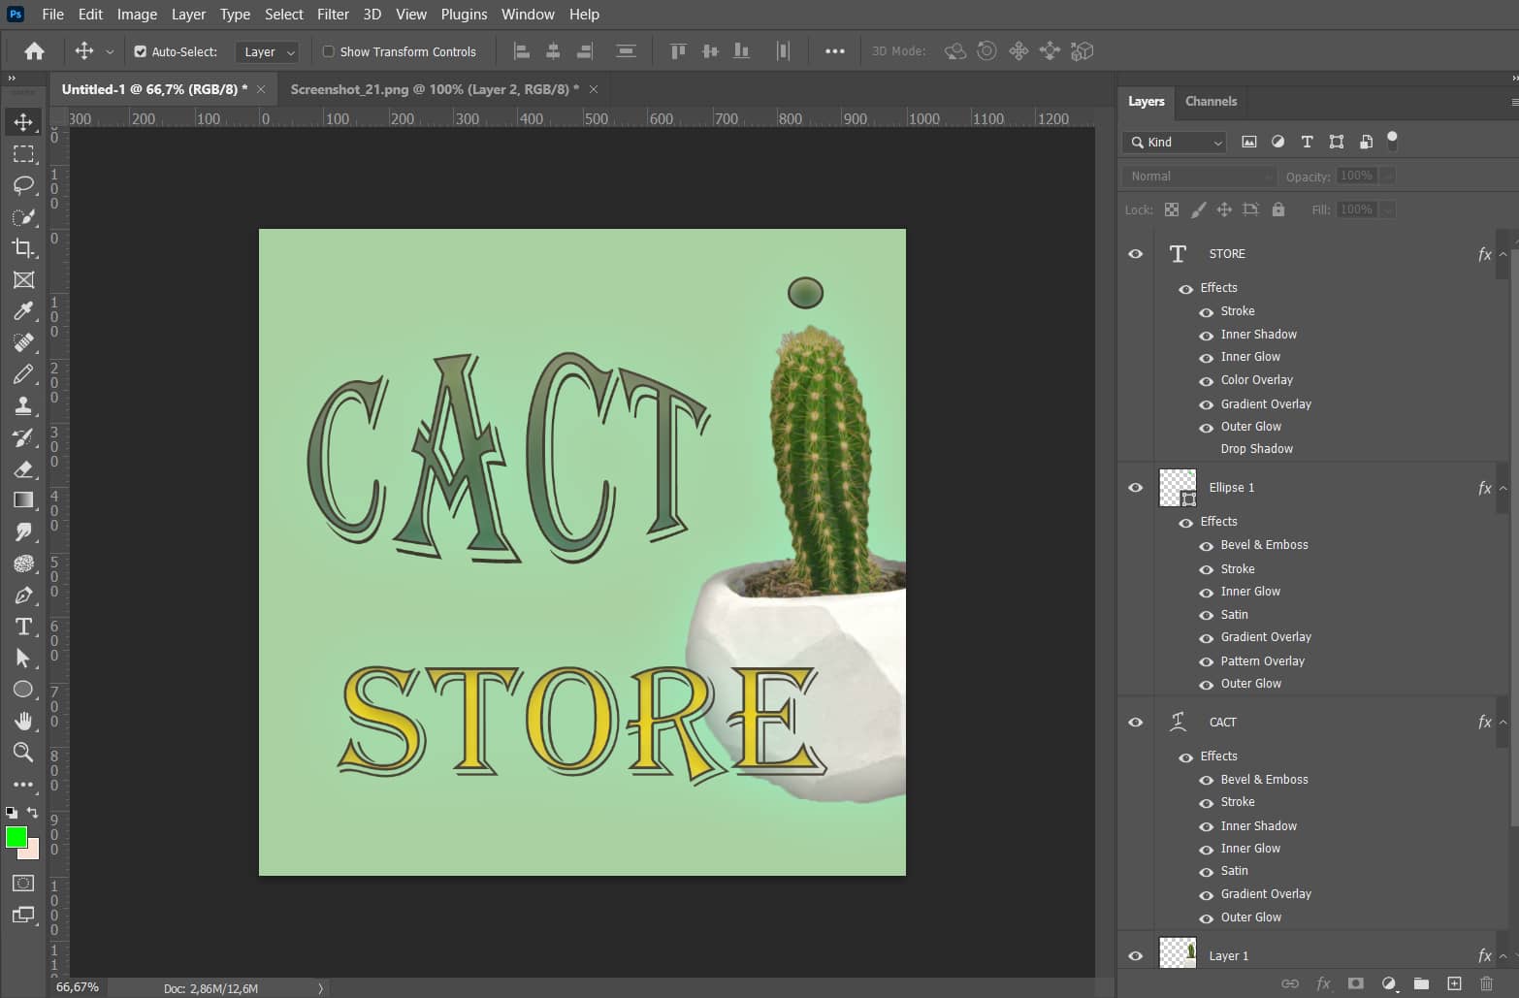The width and height of the screenshot is (1519, 998).
Task: Switch to the Channels tab
Action: [x=1211, y=101]
